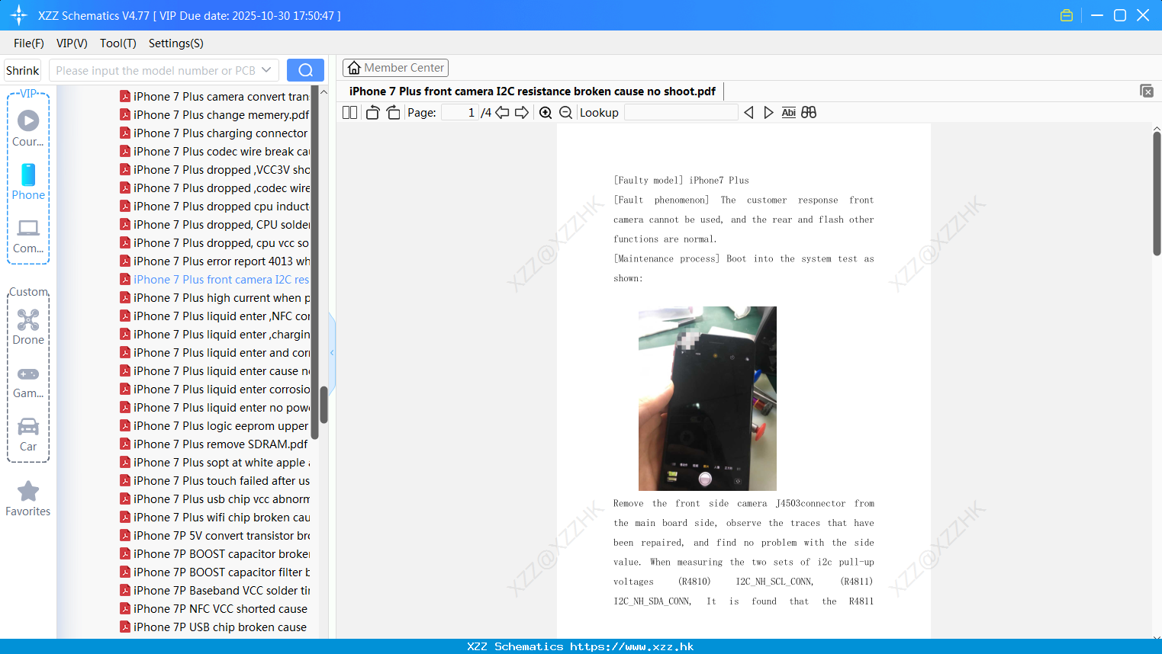1162x654 pixels.
Task: Click the page number field
Action: (460, 113)
